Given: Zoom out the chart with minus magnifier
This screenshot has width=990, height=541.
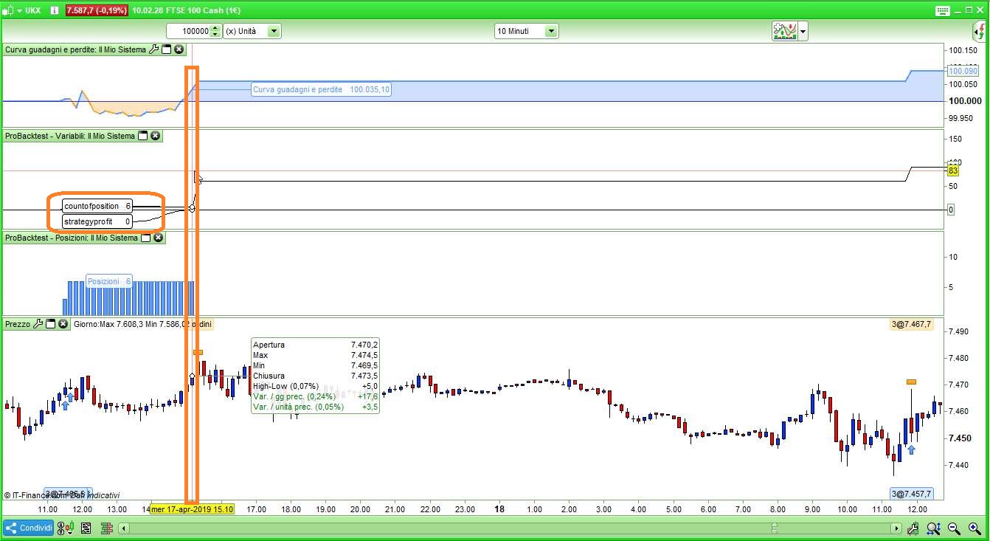Looking at the screenshot, I should click(954, 528).
